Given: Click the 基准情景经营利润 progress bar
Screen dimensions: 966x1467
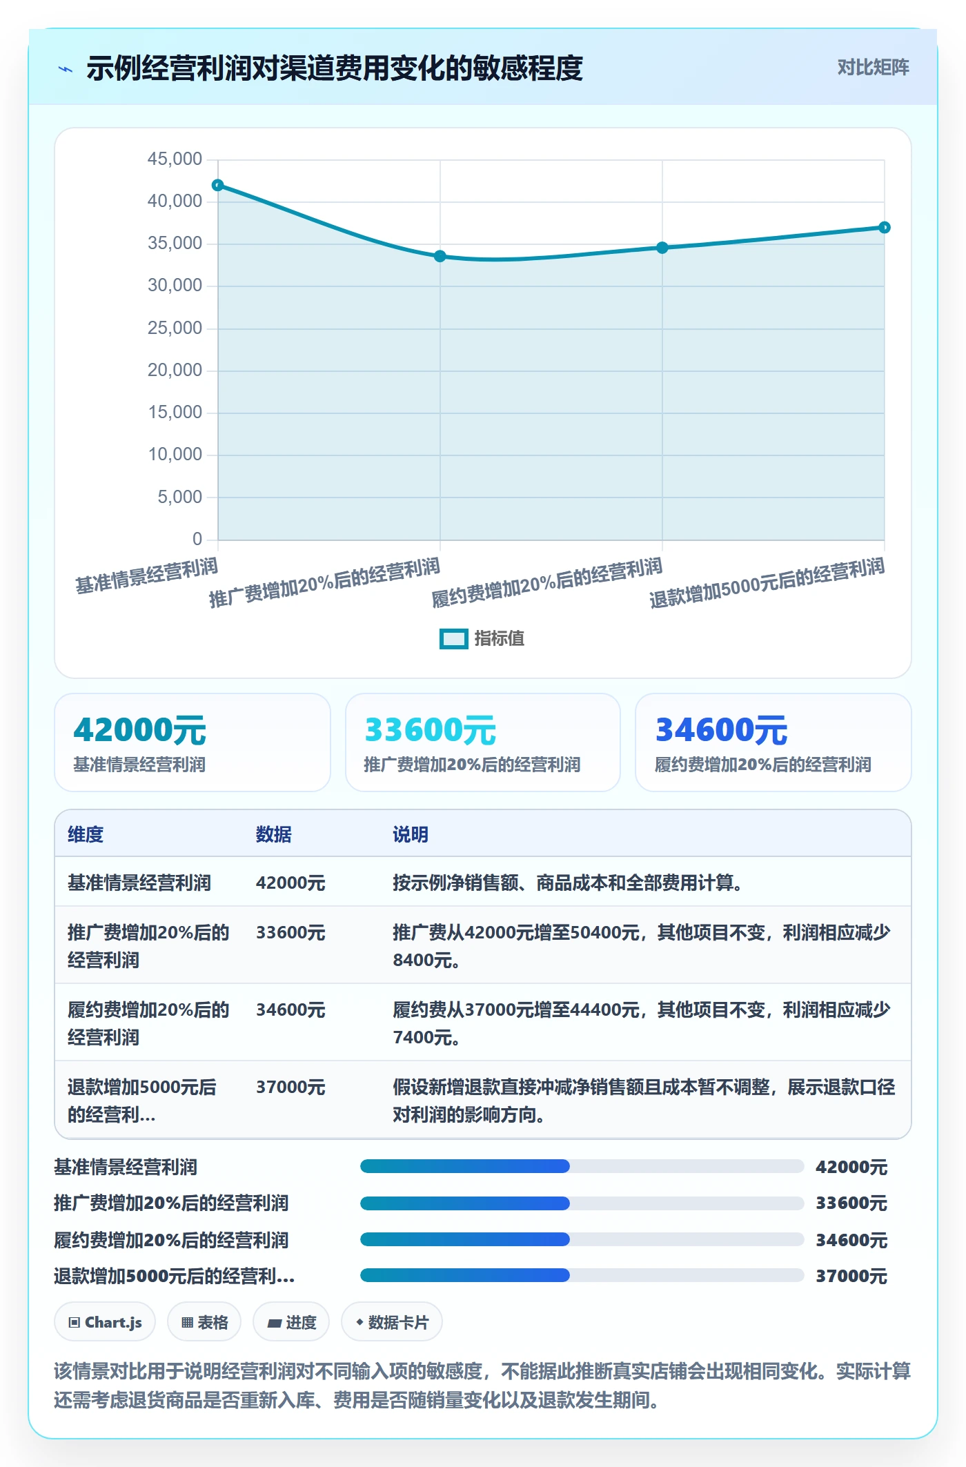Looking at the screenshot, I should [582, 1166].
